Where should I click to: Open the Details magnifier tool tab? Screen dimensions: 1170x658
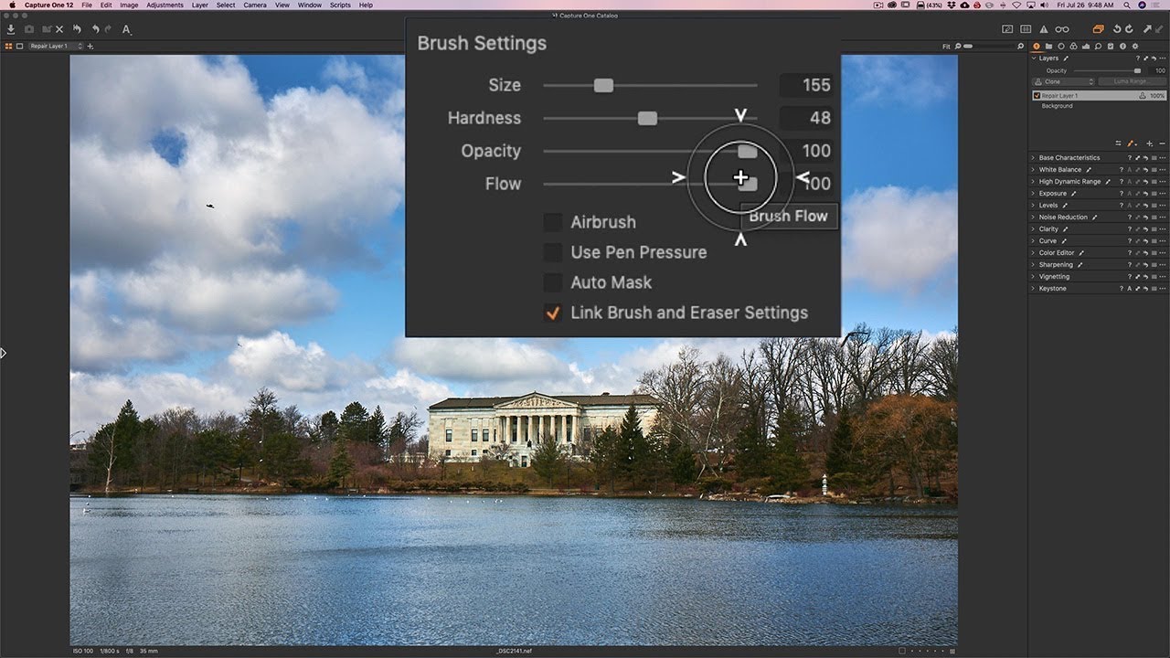pyautogui.click(x=1098, y=46)
